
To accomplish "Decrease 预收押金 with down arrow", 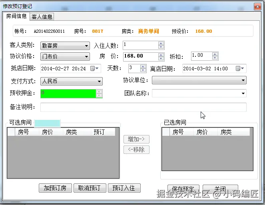I will tap(99, 96).
